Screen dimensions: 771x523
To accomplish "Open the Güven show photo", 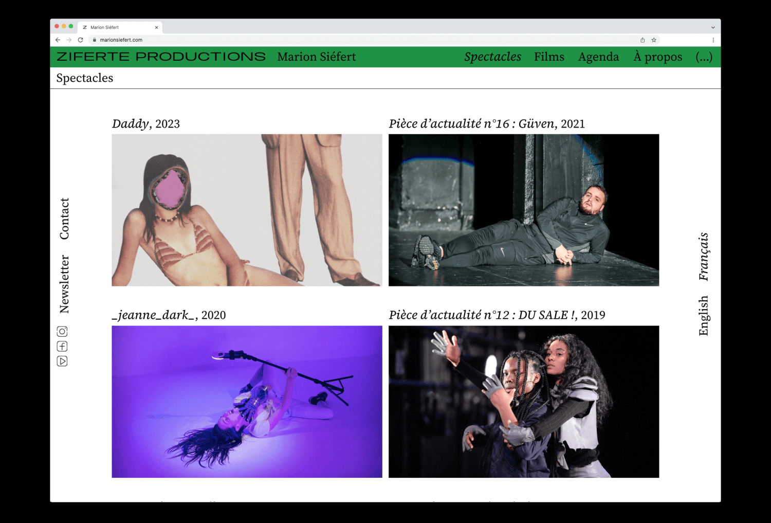I will 524,210.
